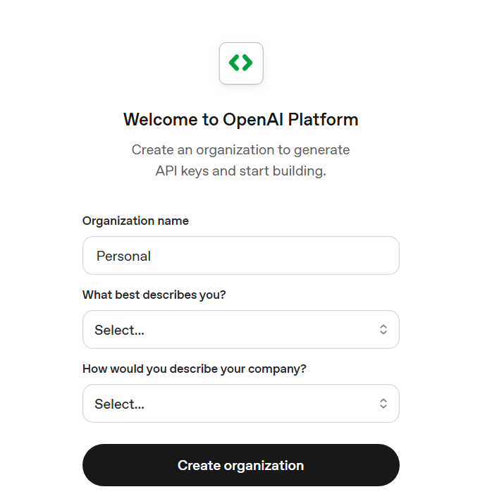Click the word "OpenAI" in the welcome heading
This screenshot has width=504, height=494.
[x=252, y=120]
